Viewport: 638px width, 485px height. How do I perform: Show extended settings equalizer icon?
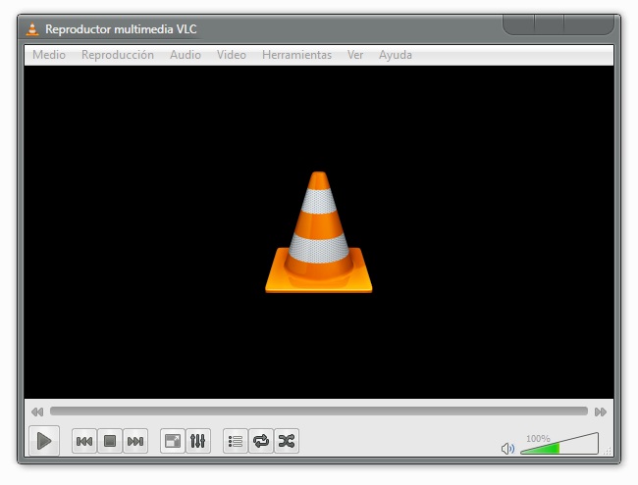[197, 441]
